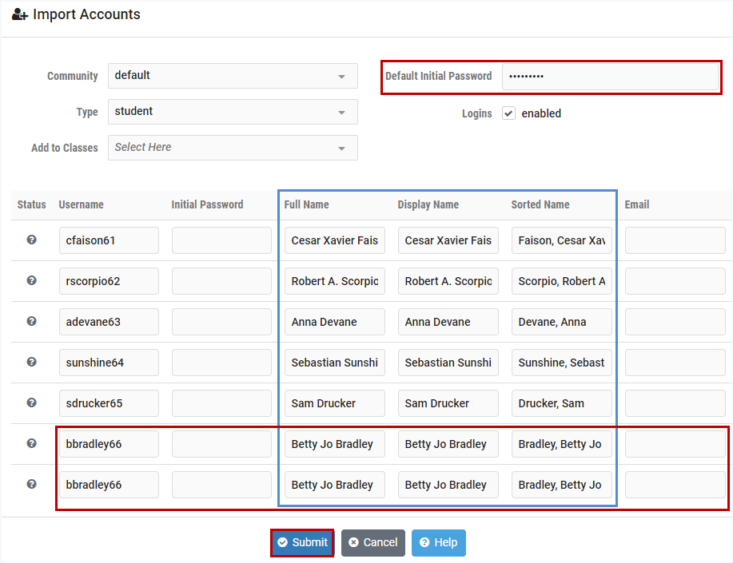This screenshot has width=733, height=563.
Task: Click the question icon beside last bbradley66
Action: (32, 484)
